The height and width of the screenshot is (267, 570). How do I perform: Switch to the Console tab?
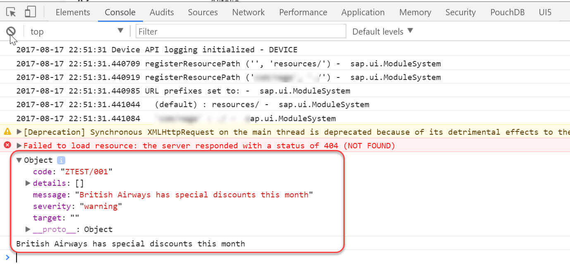click(x=120, y=12)
